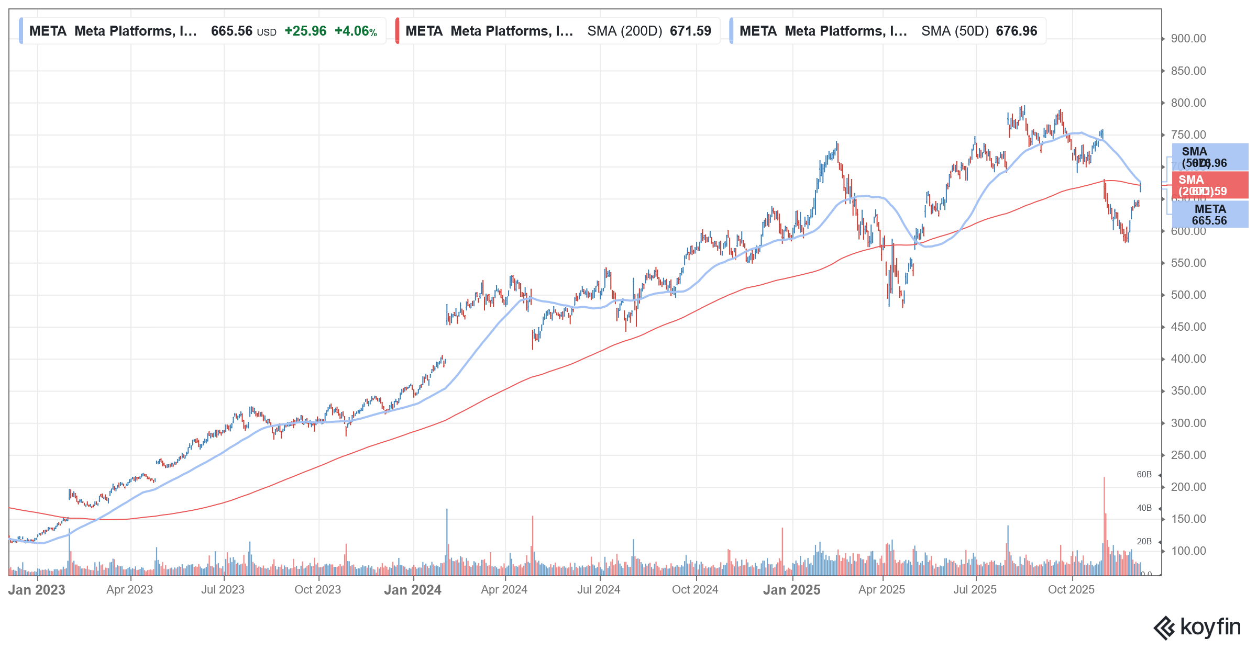Click the red SMA 200D price tag

[1209, 185]
